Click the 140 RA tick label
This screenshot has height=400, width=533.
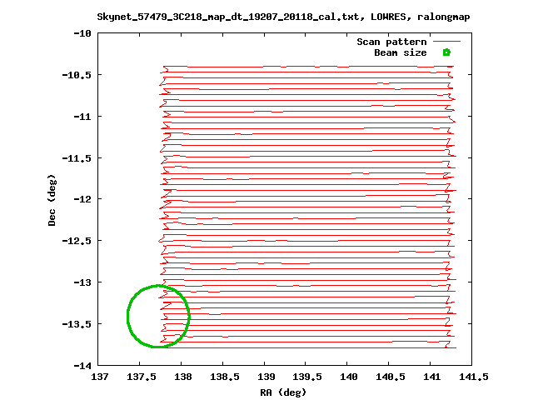point(349,377)
